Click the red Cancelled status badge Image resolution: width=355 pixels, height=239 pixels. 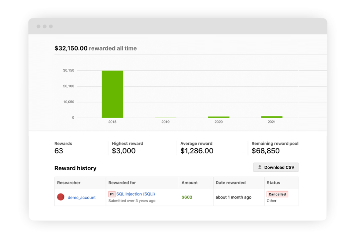click(x=277, y=194)
